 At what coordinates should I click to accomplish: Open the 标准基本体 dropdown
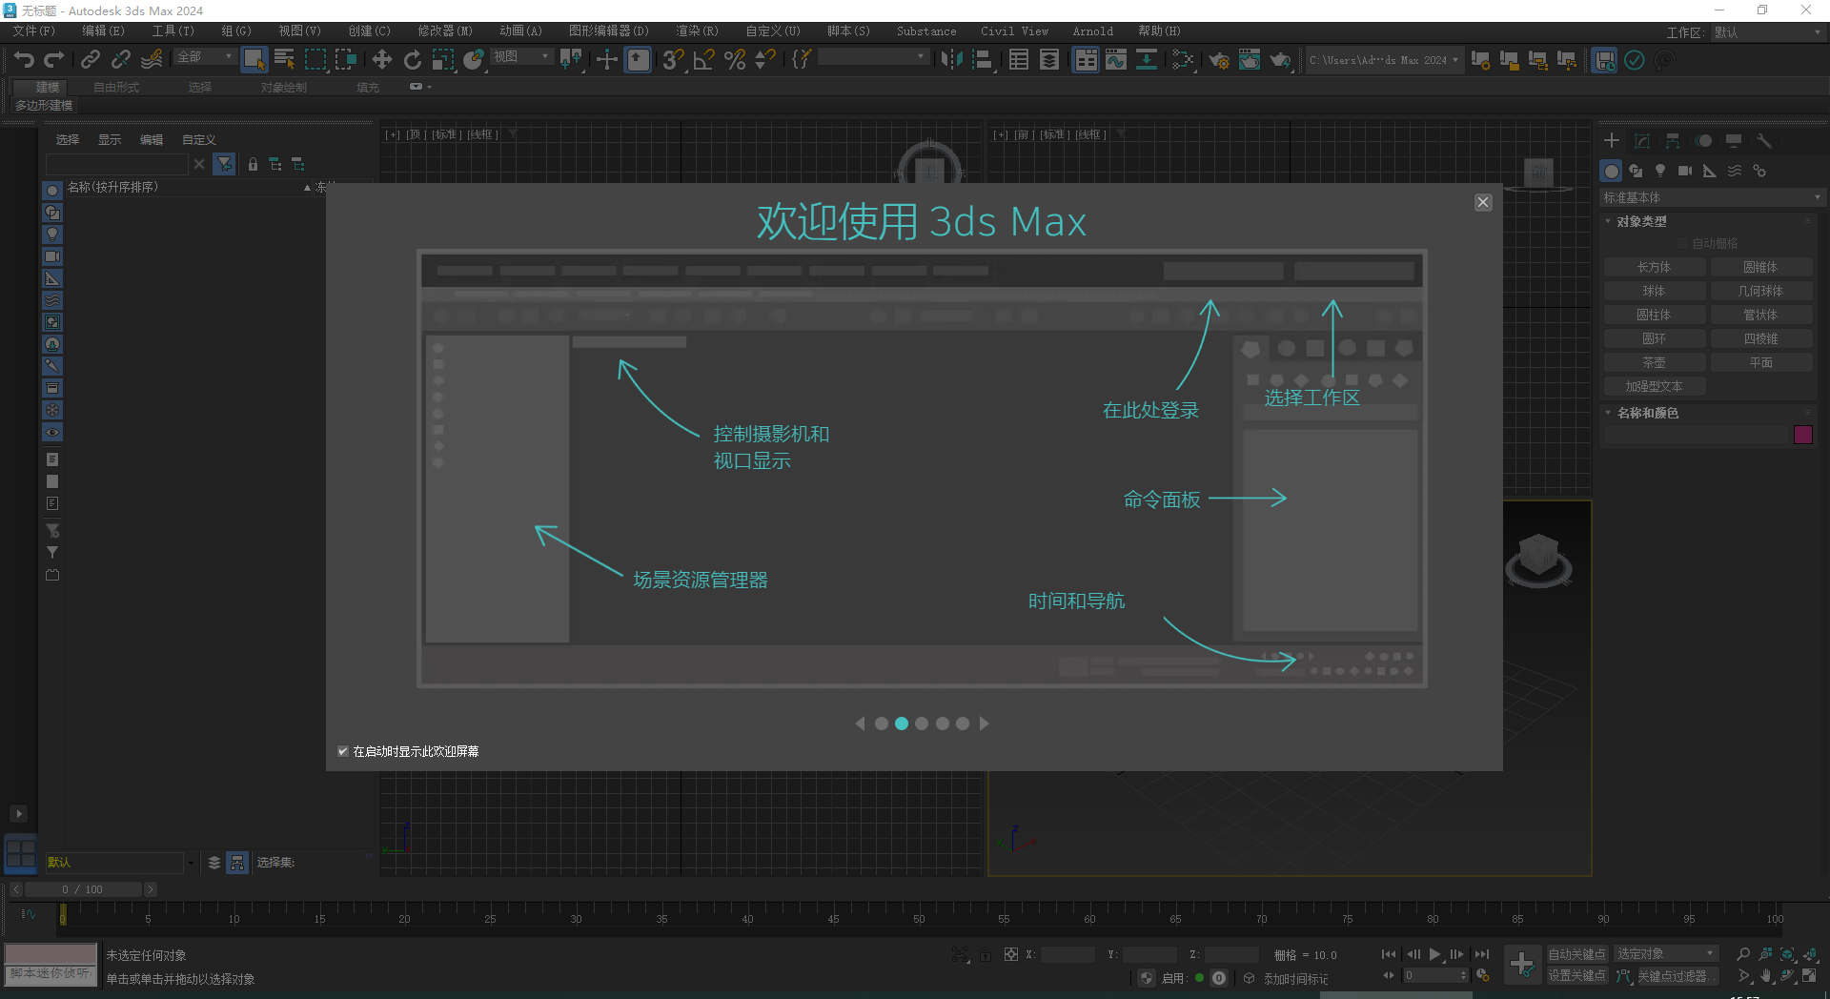(x=1711, y=197)
